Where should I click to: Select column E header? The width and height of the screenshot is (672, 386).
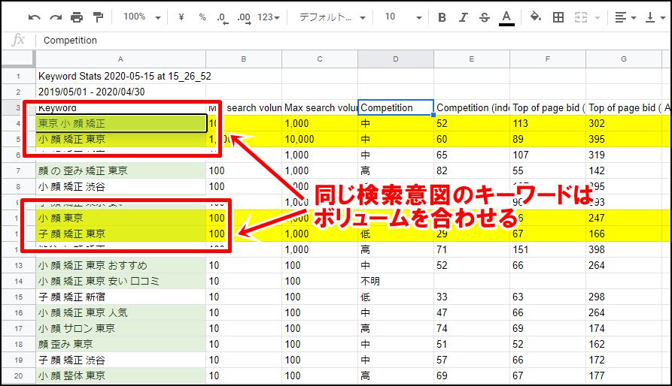click(471, 59)
